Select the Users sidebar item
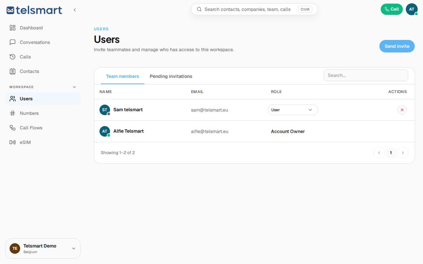The width and height of the screenshot is (423, 264). point(43,99)
